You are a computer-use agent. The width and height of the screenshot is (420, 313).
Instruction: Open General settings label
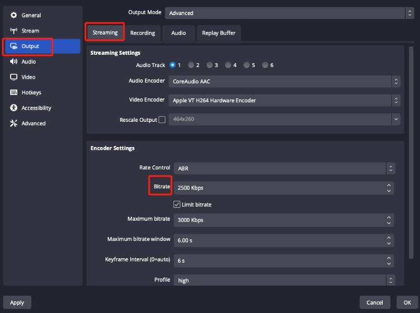(x=31, y=15)
